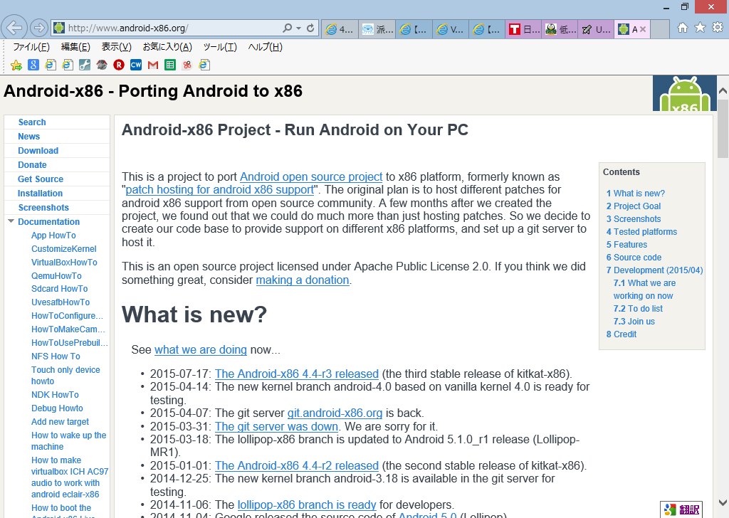Jump to '8 Credit' in Contents
The width and height of the screenshot is (729, 518).
point(621,334)
